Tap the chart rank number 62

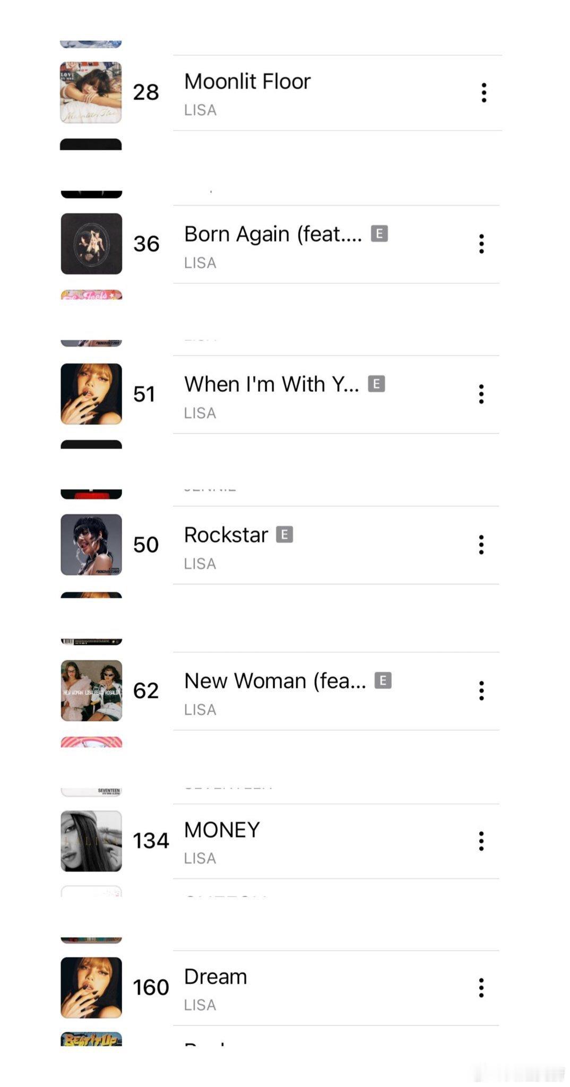click(x=146, y=691)
